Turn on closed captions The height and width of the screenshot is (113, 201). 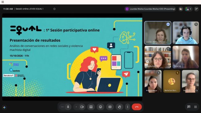coord(110,107)
